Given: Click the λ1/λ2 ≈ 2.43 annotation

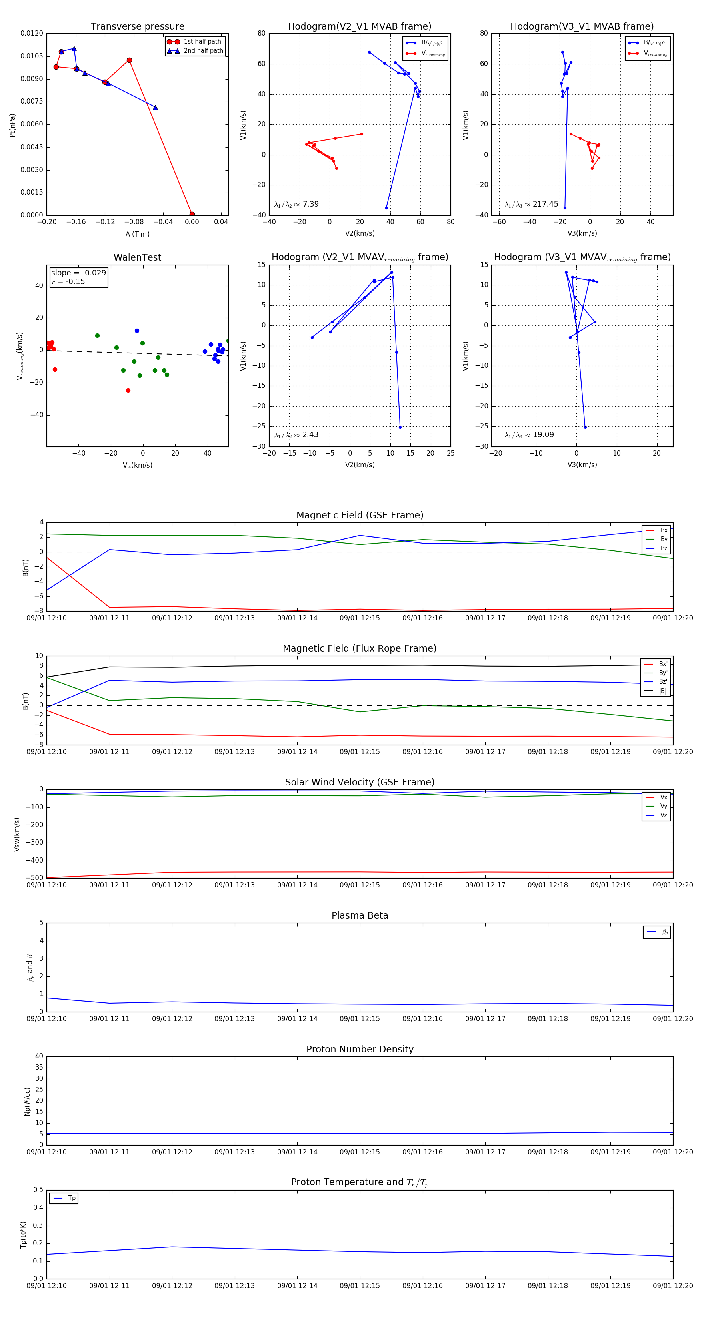Looking at the screenshot, I should pyautogui.click(x=296, y=435).
